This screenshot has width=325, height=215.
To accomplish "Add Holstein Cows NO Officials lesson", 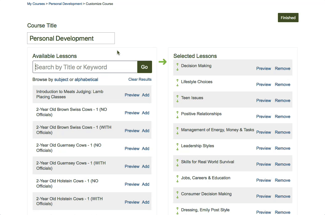I will point(146,184).
